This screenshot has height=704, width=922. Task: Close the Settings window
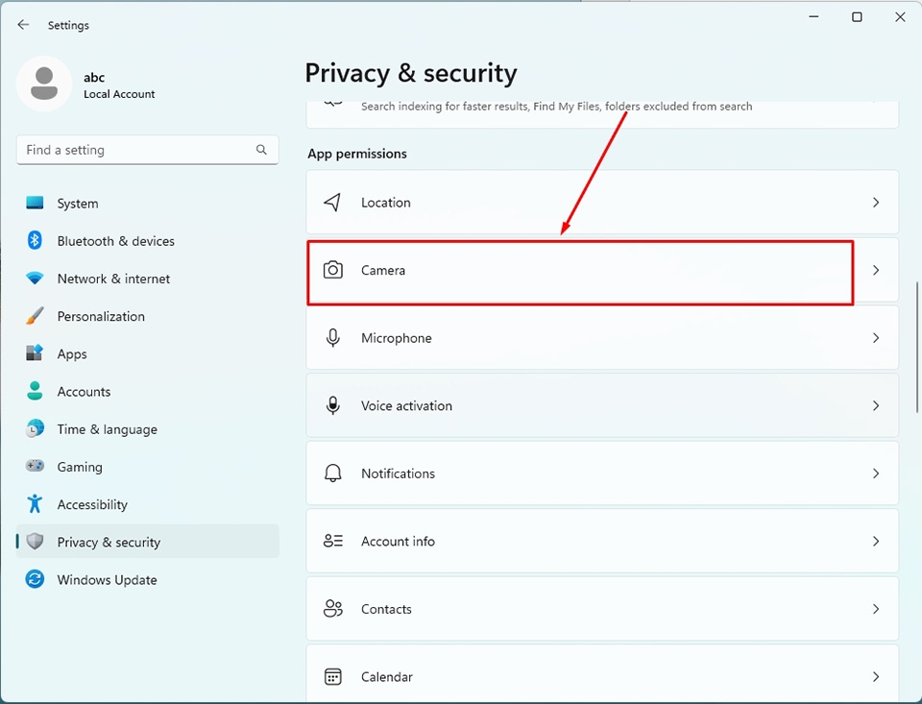pyautogui.click(x=900, y=17)
